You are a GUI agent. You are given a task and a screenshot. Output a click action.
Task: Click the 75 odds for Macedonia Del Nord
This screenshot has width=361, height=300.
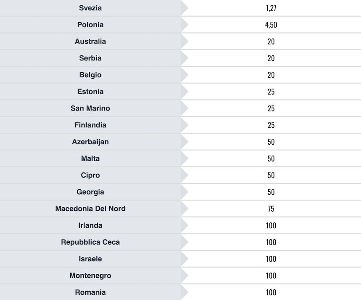271,209
